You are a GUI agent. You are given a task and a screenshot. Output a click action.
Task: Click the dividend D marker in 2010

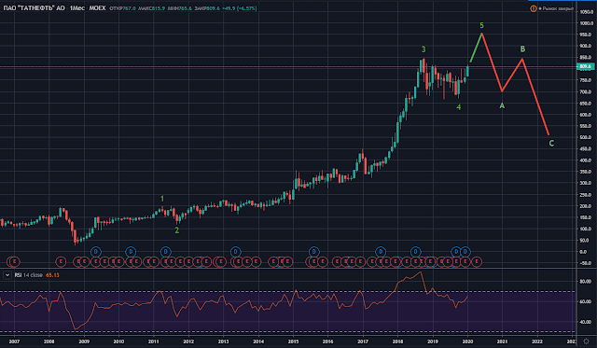click(x=131, y=252)
